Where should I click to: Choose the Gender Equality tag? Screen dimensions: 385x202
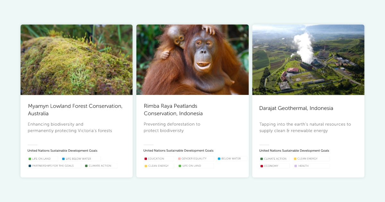[x=194, y=159]
